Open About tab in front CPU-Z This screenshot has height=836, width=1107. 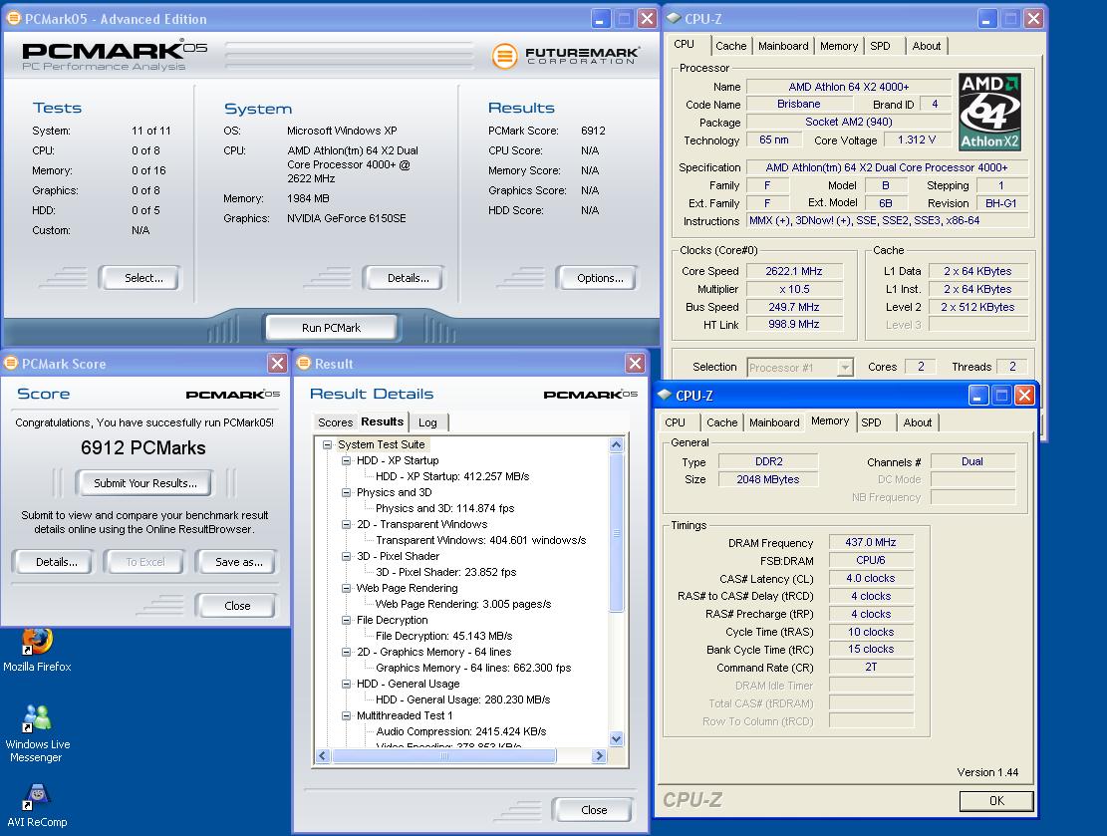click(917, 422)
